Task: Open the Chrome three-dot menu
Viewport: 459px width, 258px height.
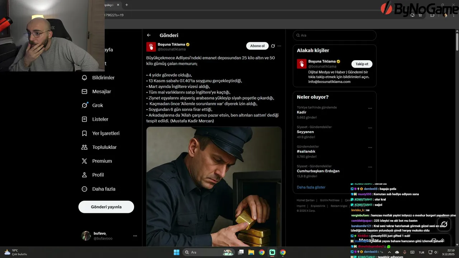Action: [x=453, y=15]
